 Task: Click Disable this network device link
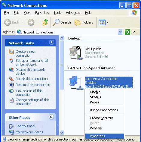(x=30, y=71)
